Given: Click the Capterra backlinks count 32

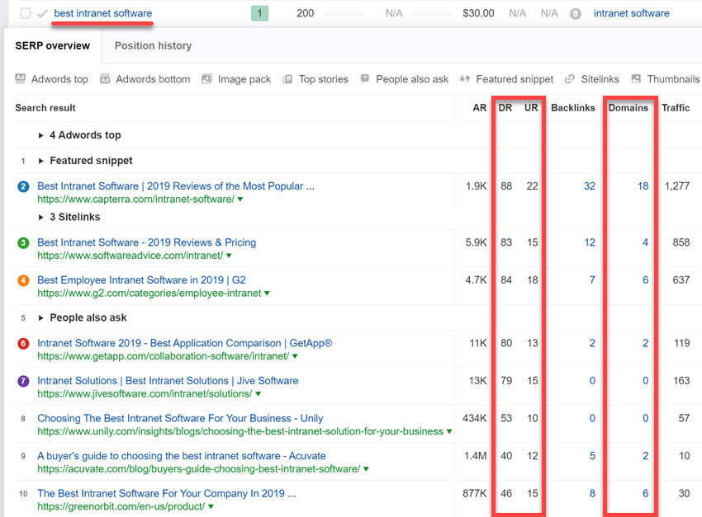Looking at the screenshot, I should pos(589,186).
